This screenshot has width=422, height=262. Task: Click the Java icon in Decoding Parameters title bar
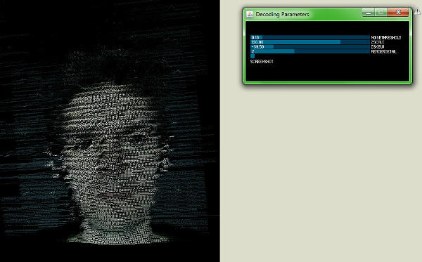coord(250,14)
